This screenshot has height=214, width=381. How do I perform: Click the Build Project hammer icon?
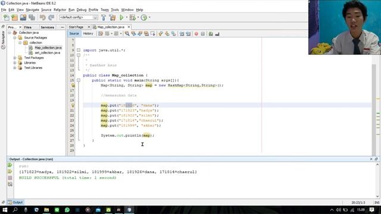(x=104, y=17)
